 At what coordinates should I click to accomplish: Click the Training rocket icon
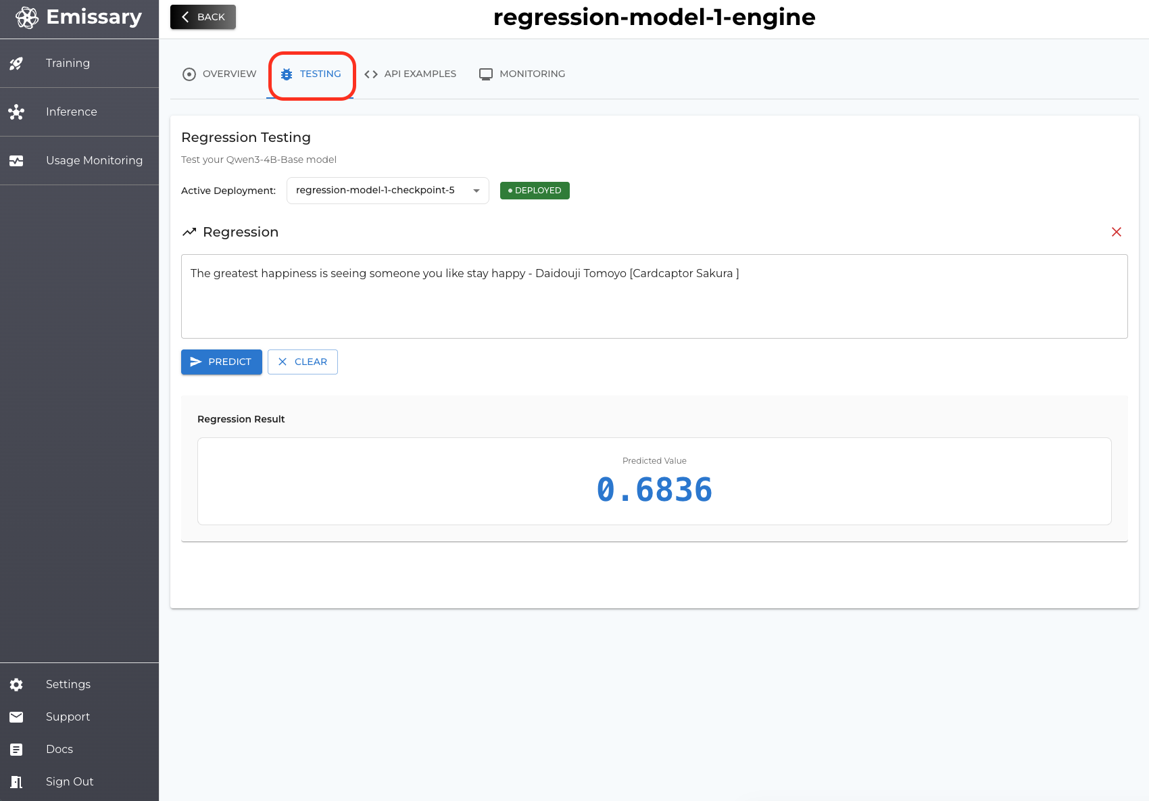pos(16,64)
